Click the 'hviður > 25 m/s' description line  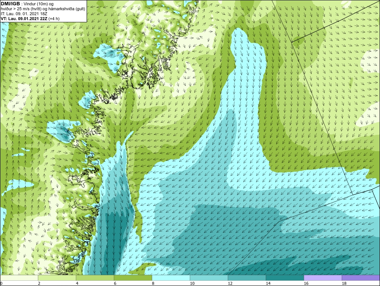43,9
